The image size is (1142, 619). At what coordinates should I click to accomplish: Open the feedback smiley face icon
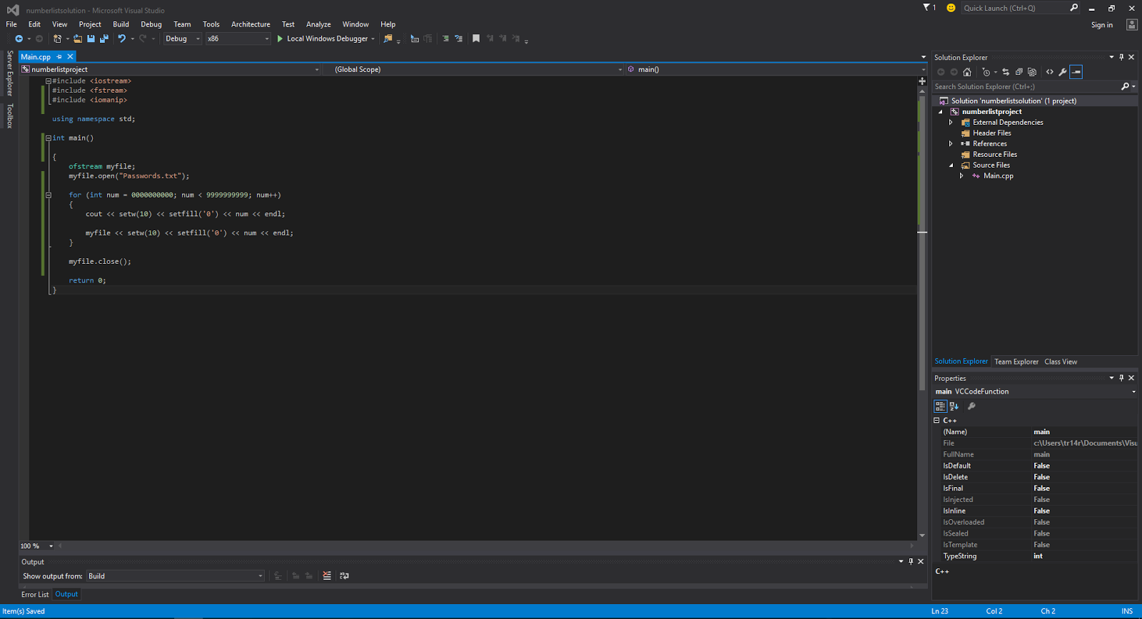pos(951,8)
